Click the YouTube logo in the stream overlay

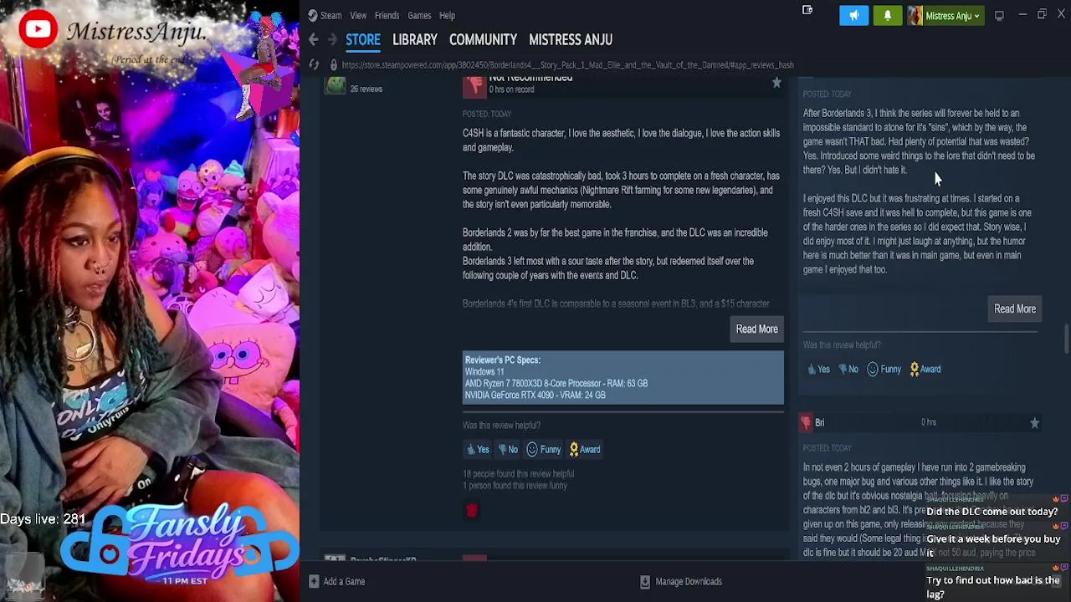click(x=38, y=30)
